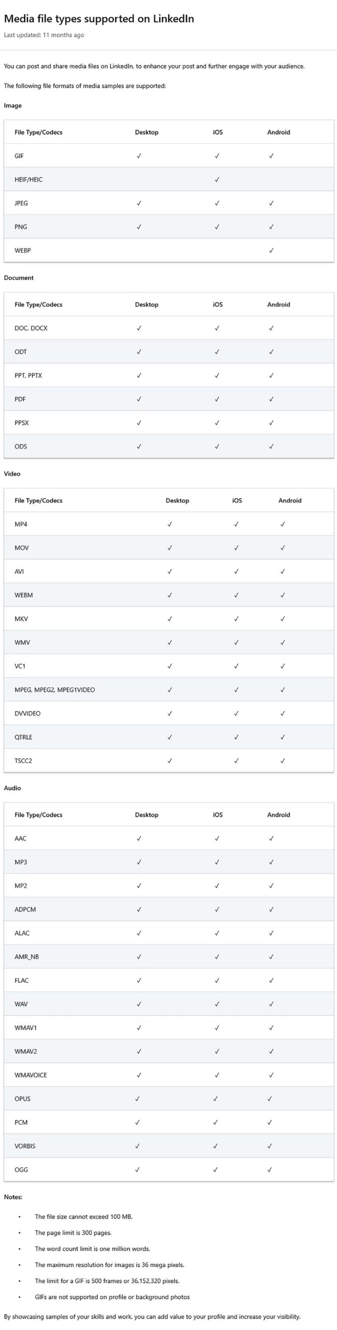Click the GIF 500 frames limit note

click(x=107, y=1281)
